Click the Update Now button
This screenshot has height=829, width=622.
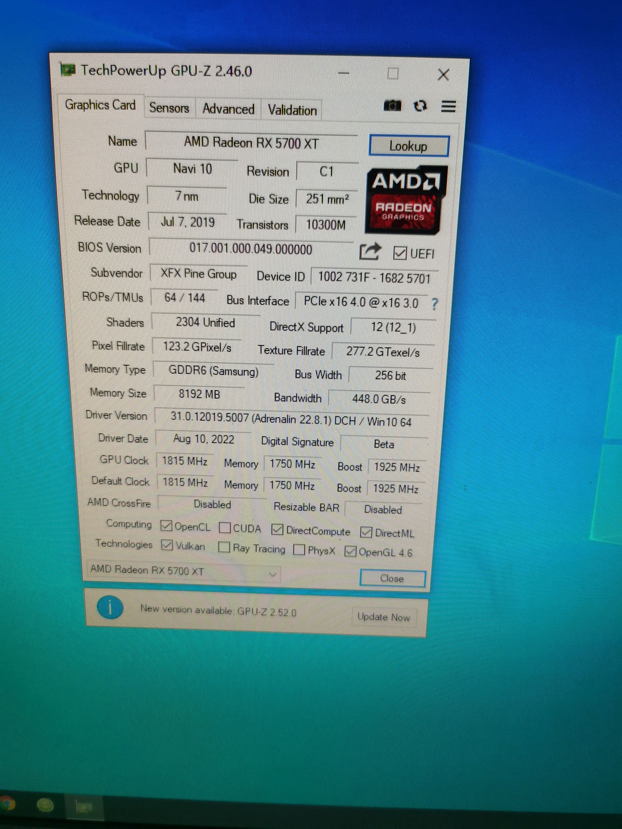(x=383, y=617)
